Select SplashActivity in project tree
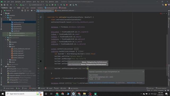This screenshot has width=170, height=96. pos(17,29)
